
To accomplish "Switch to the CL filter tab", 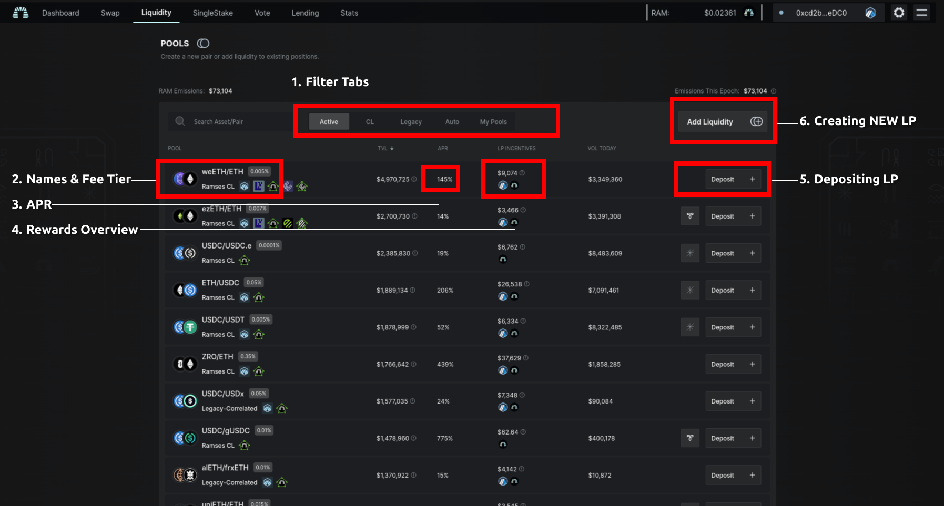I will click(x=370, y=121).
